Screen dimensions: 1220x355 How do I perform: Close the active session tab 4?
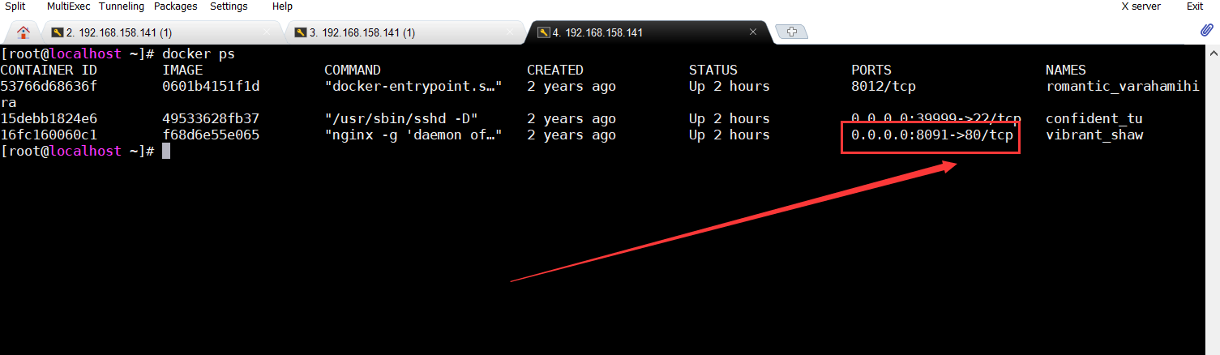(753, 32)
